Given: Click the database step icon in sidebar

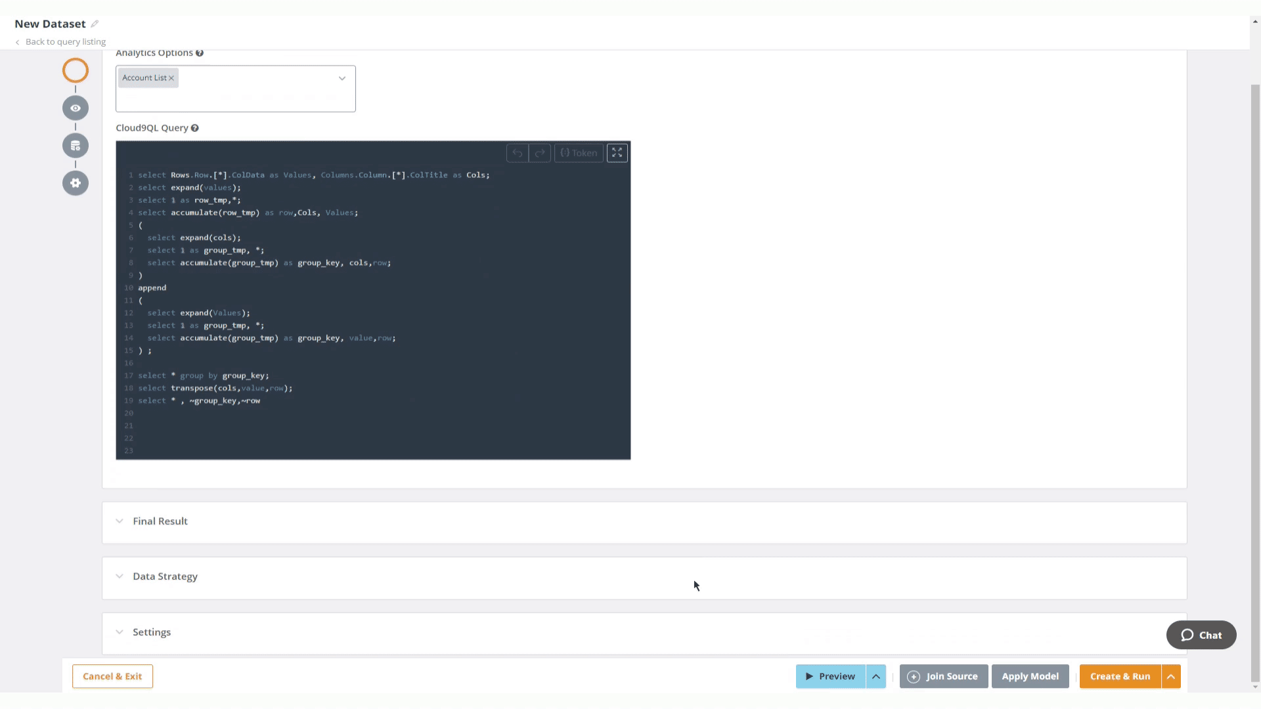Looking at the screenshot, I should (x=76, y=146).
